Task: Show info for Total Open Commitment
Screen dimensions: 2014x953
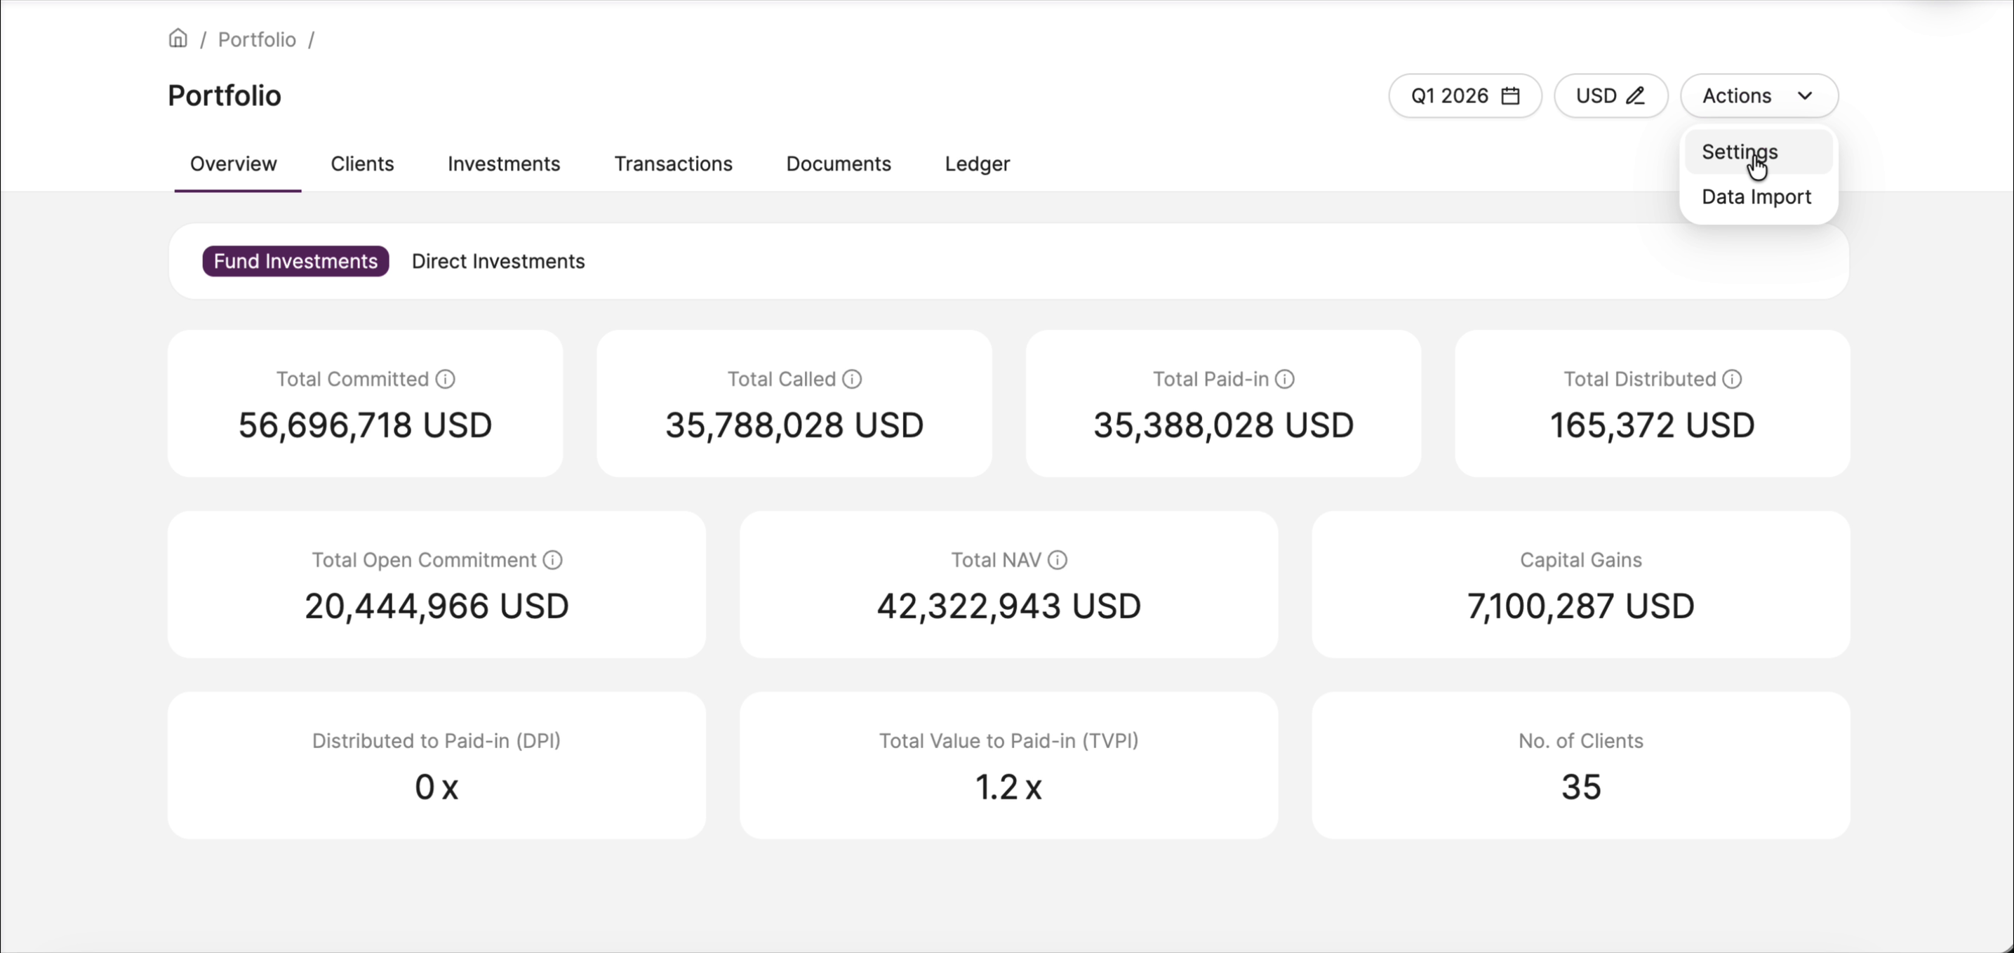Action: pos(553,560)
